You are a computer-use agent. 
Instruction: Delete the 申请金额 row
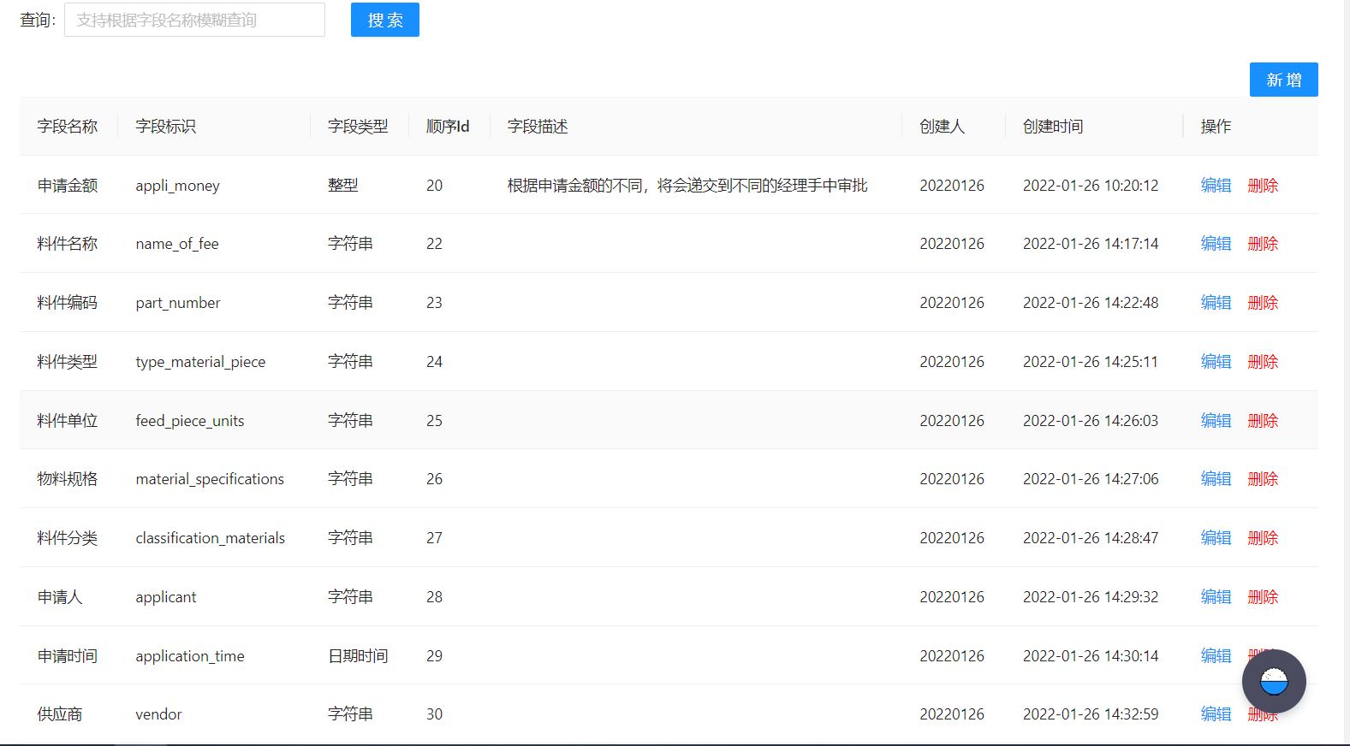(x=1263, y=185)
